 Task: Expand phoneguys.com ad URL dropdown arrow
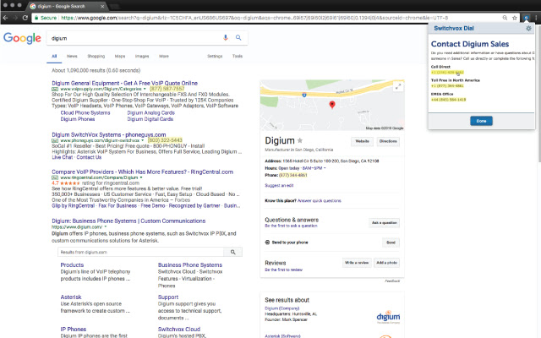click(143, 141)
